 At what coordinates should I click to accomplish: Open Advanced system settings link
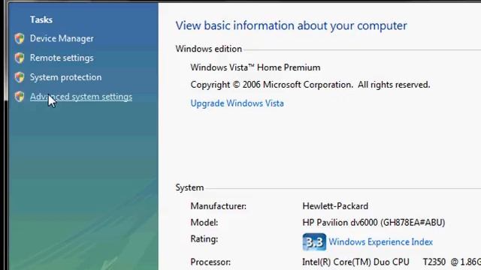(81, 97)
